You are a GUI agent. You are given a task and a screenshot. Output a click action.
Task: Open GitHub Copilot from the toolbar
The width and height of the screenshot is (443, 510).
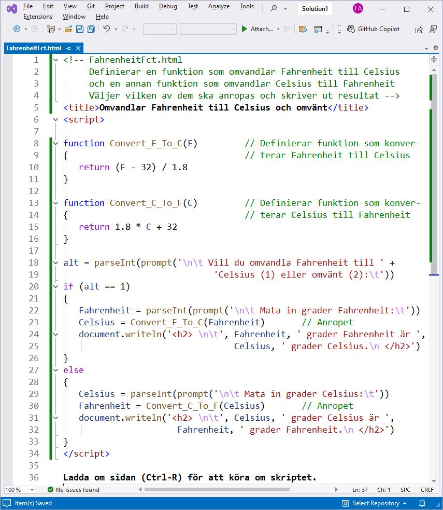[x=374, y=29]
